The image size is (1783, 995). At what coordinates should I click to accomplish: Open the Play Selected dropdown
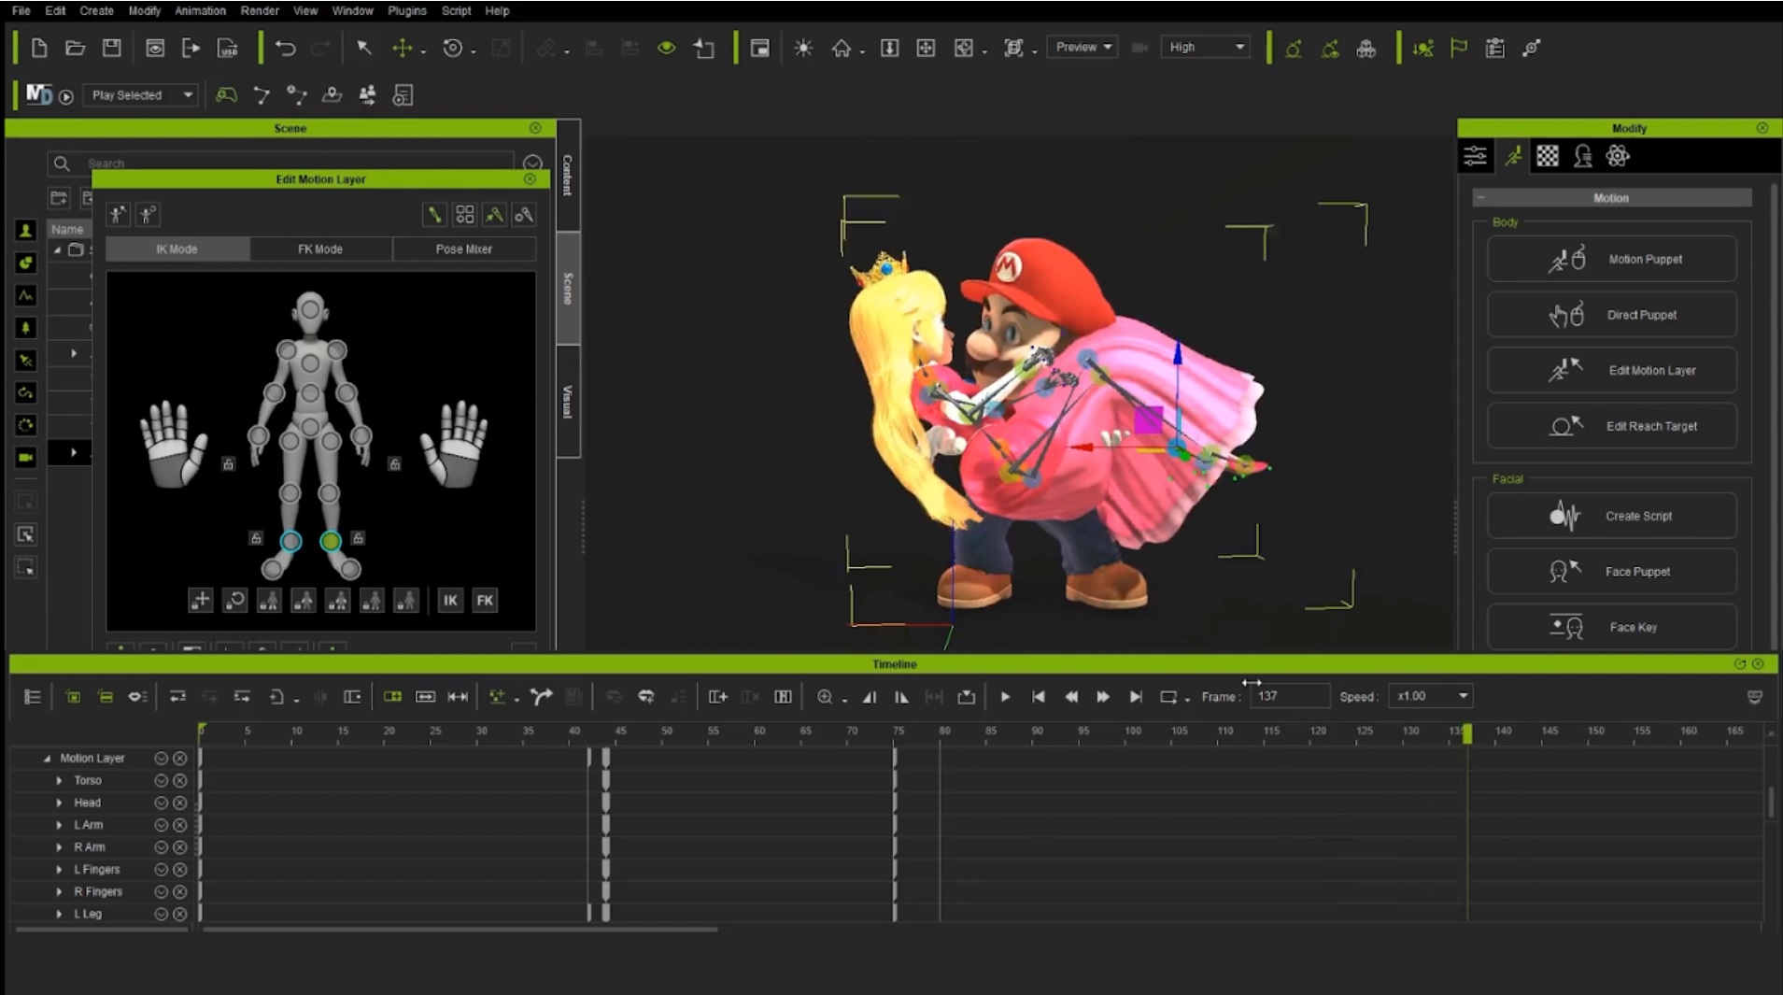pyautogui.click(x=141, y=95)
